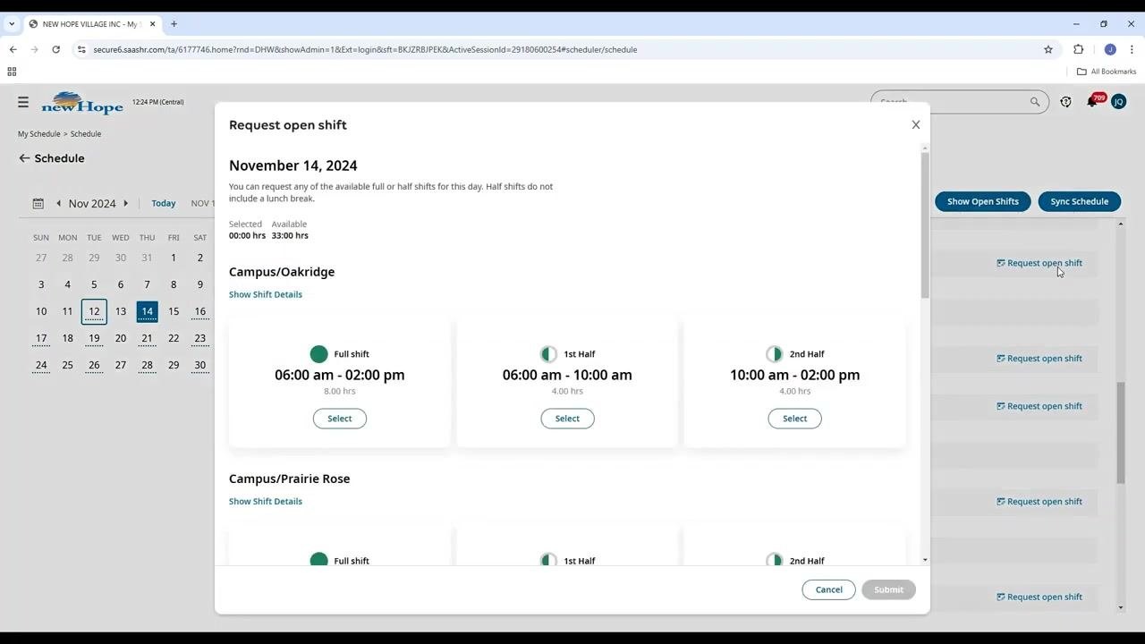This screenshot has height=644, width=1145.
Task: Click the dialog scrollbar down arrow
Action: pos(925,560)
